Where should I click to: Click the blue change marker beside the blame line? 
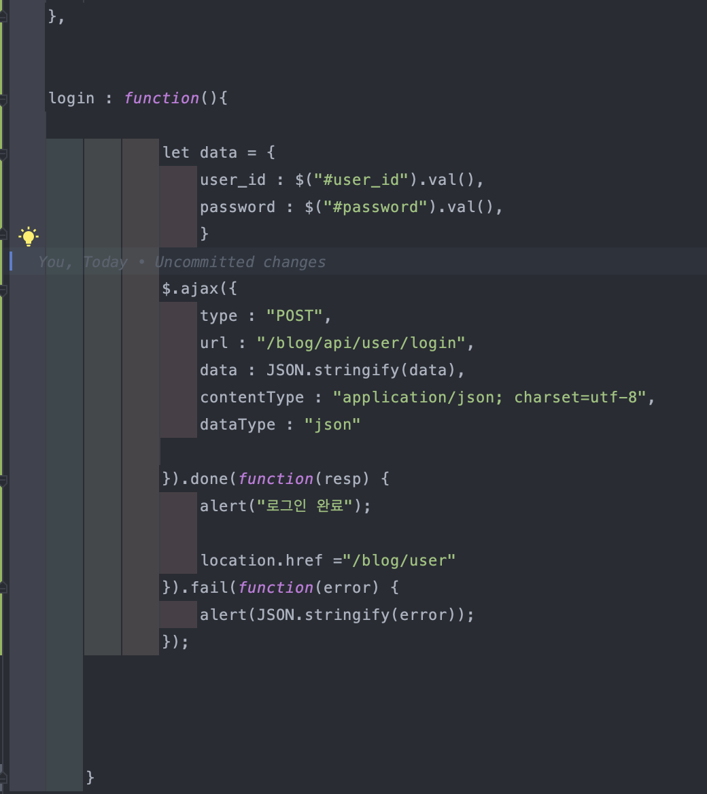tap(11, 262)
